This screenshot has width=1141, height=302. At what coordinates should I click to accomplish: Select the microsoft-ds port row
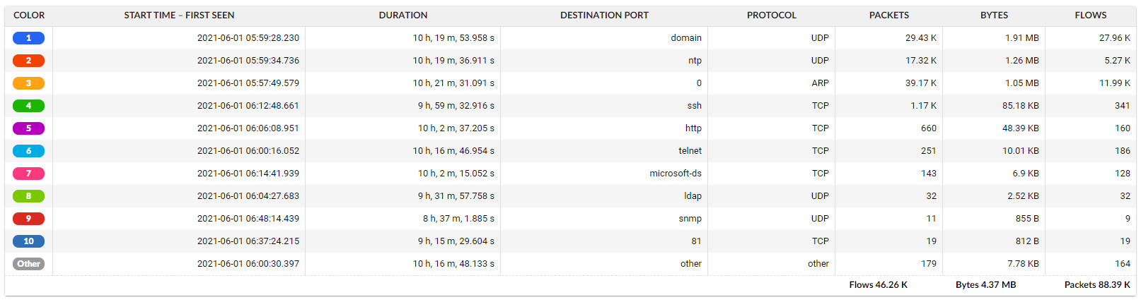676,174
